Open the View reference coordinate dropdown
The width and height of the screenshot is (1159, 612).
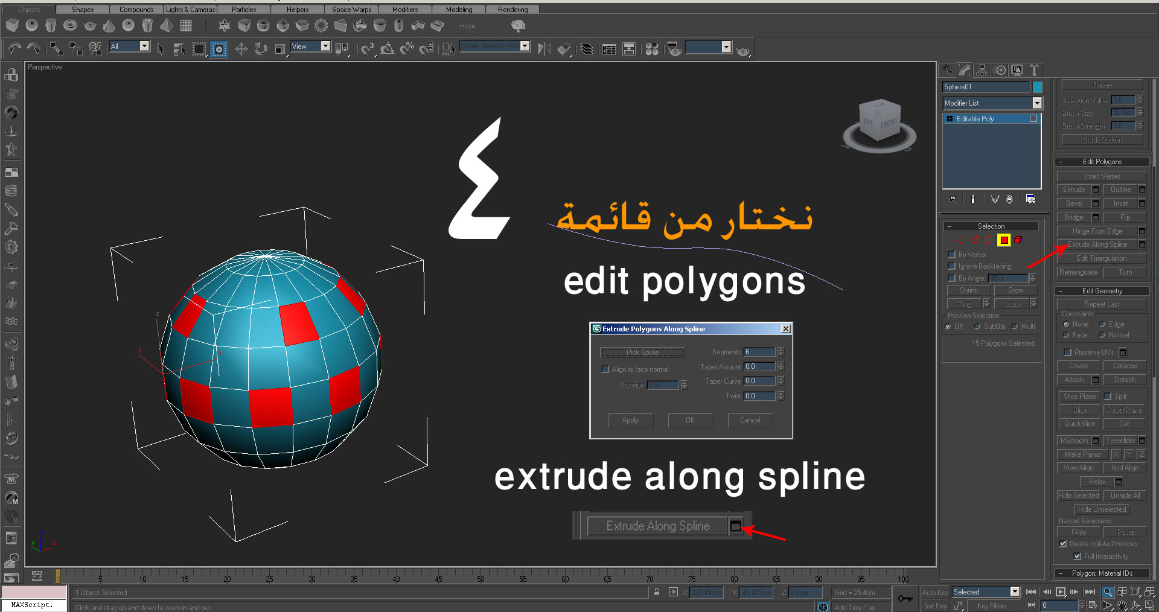coord(325,46)
